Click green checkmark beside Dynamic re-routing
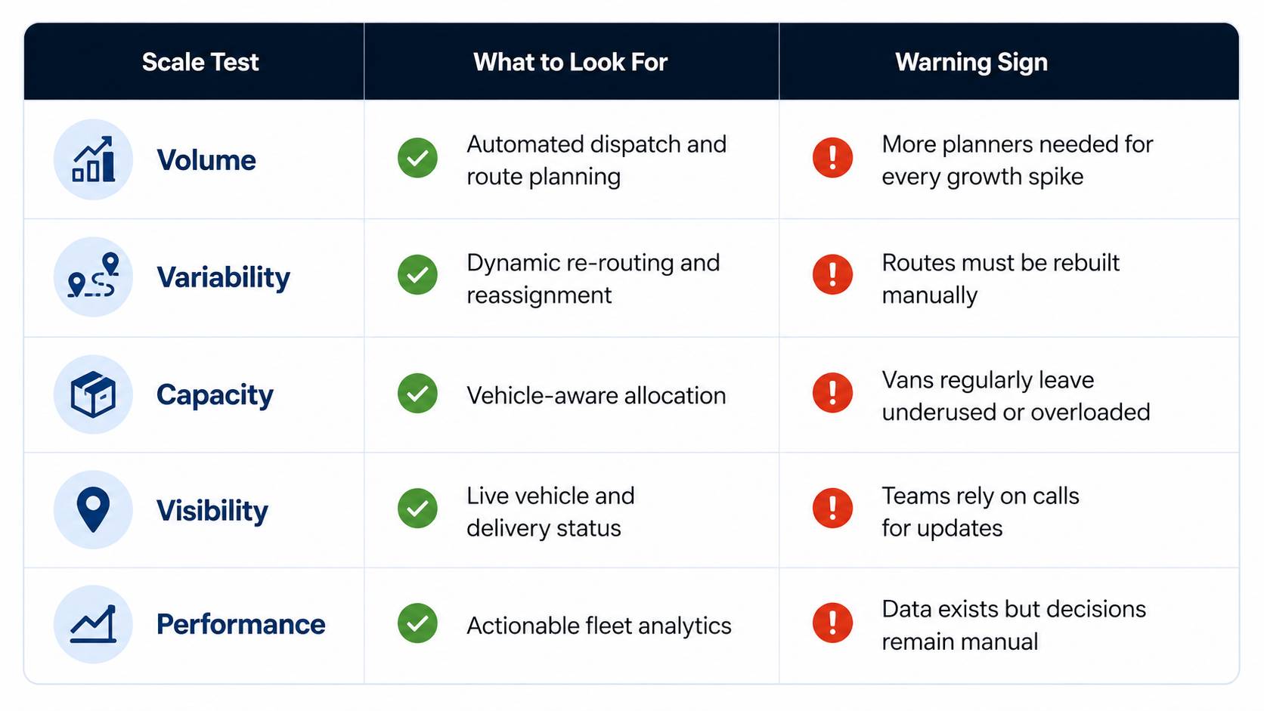This screenshot has height=711, width=1264. [417, 275]
